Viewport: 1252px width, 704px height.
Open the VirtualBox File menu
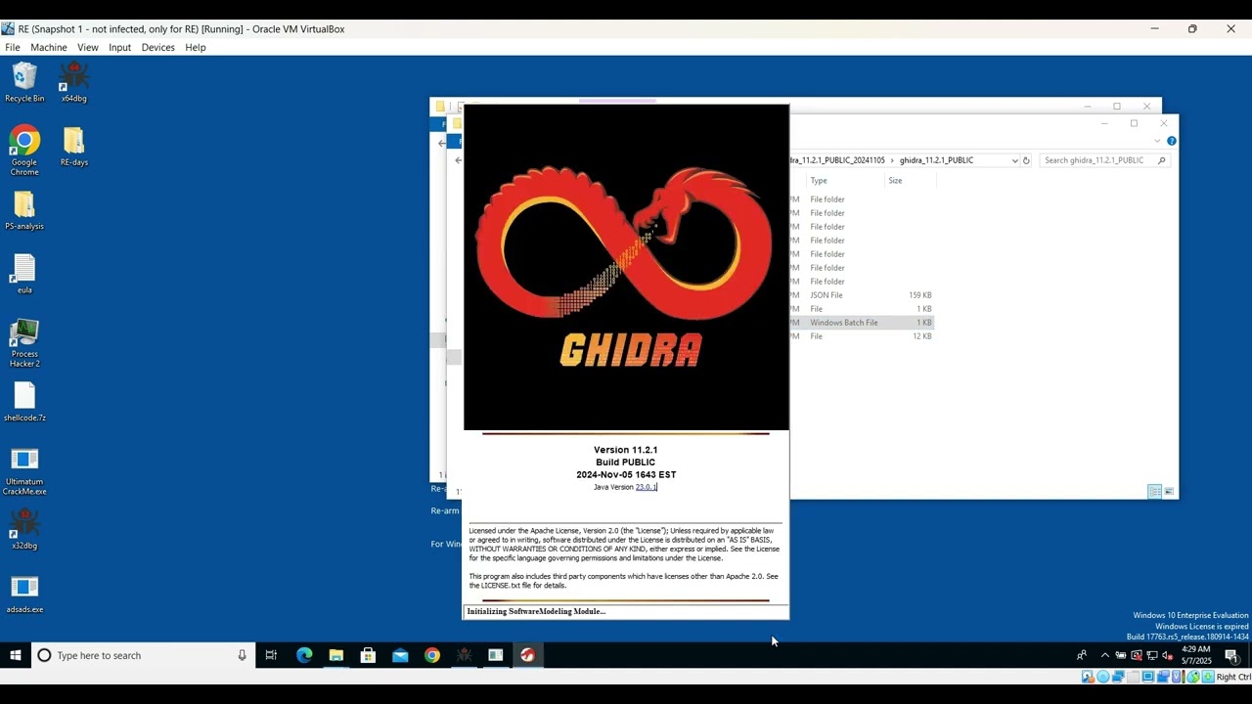[13, 47]
